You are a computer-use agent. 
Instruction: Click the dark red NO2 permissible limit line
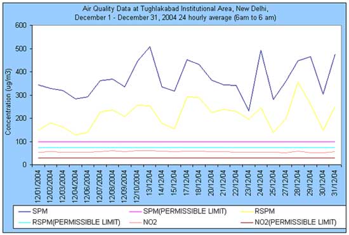tap(187, 158)
